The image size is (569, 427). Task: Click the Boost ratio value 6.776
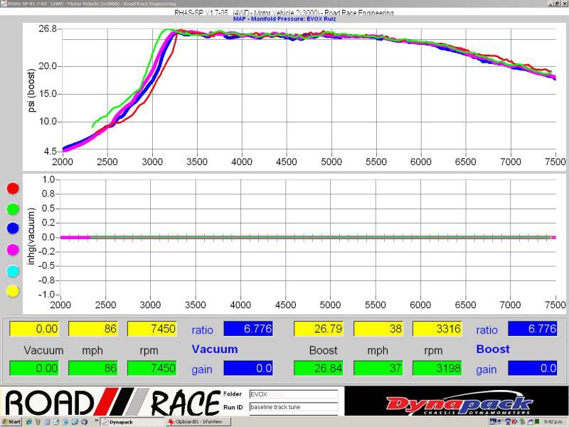point(533,329)
